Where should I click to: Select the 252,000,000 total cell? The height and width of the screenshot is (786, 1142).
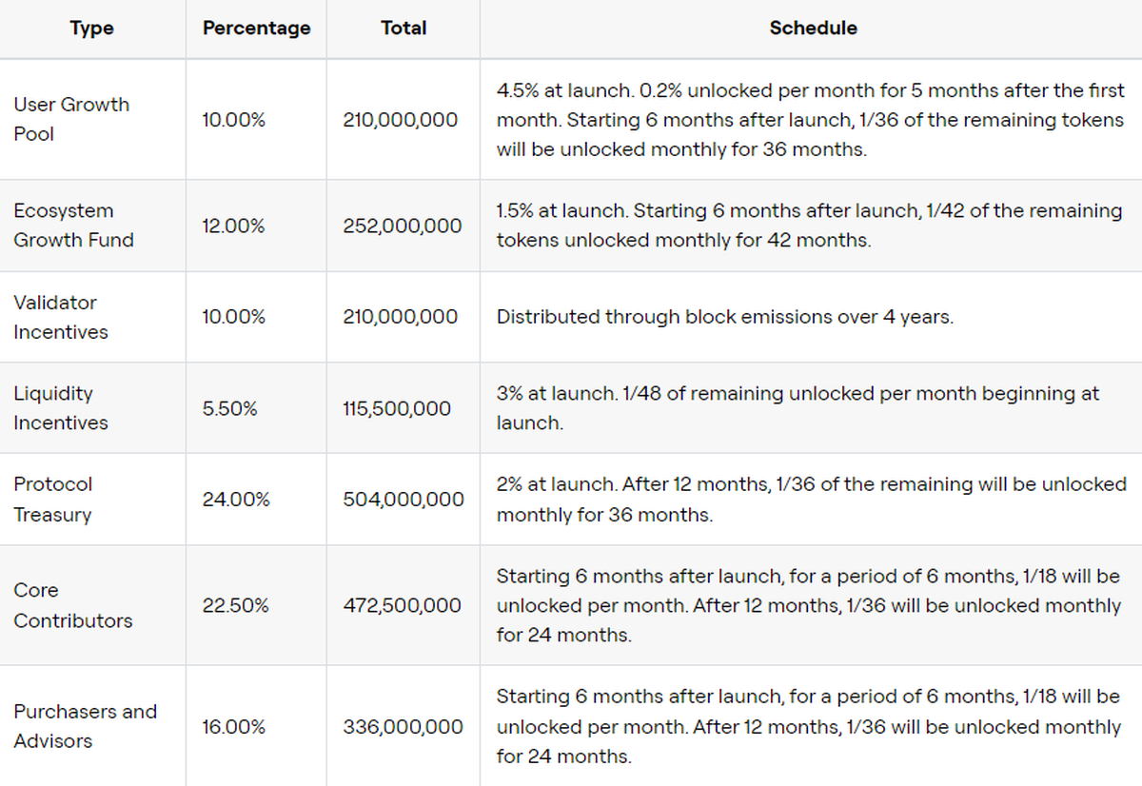coord(403,226)
